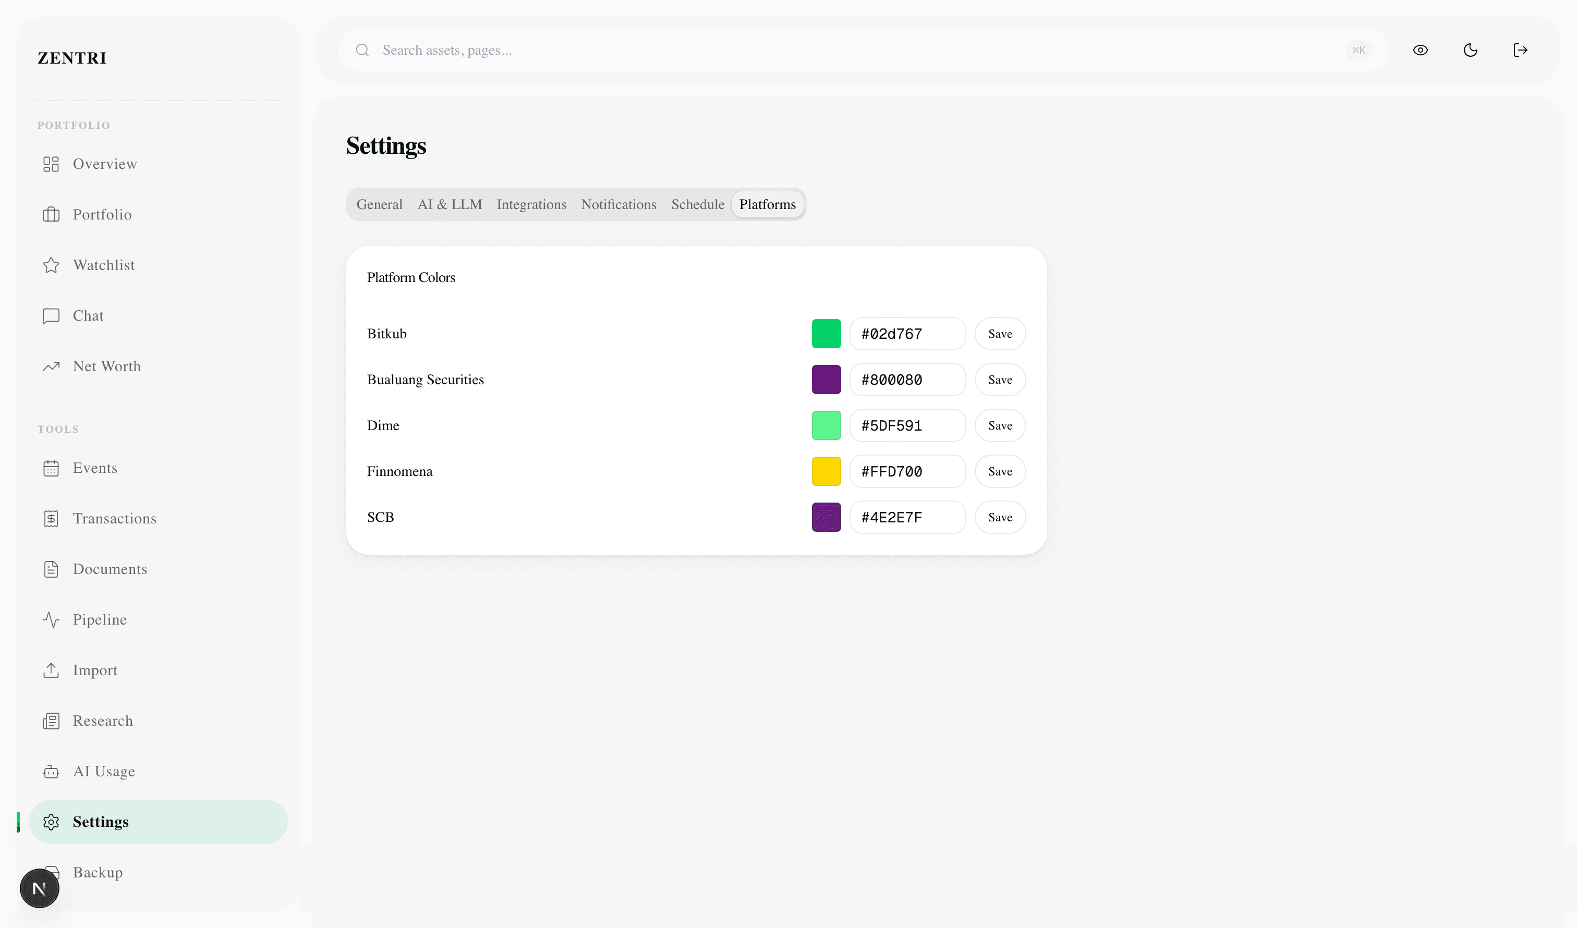The width and height of the screenshot is (1577, 928).
Task: Save the SCB color
Action: pyautogui.click(x=1000, y=518)
